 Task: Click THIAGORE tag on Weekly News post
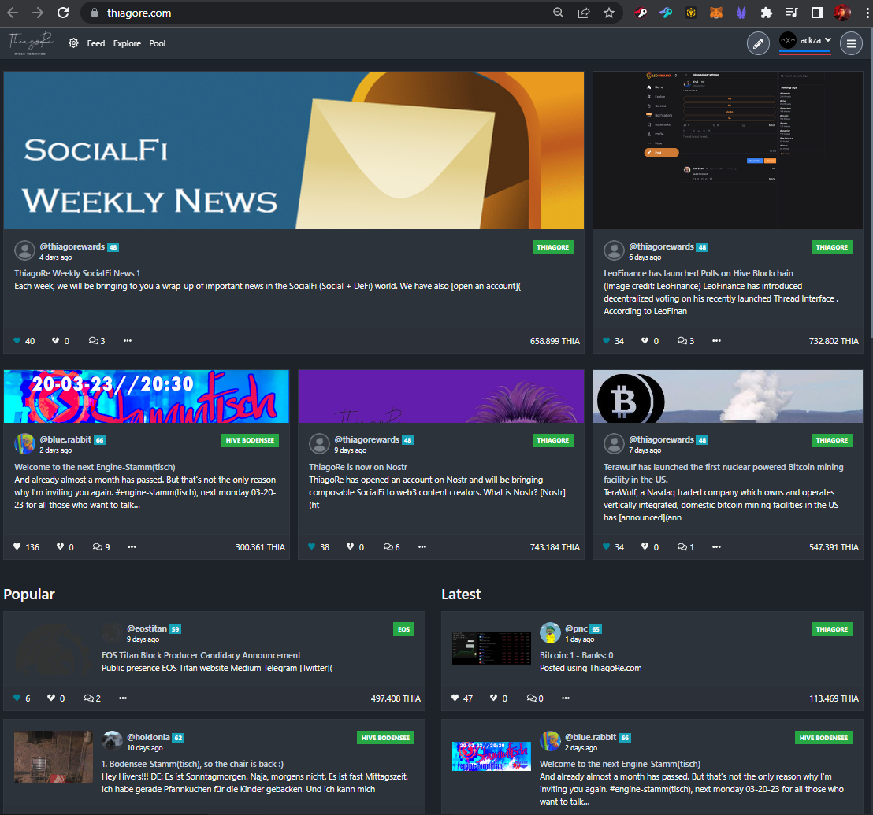(553, 247)
